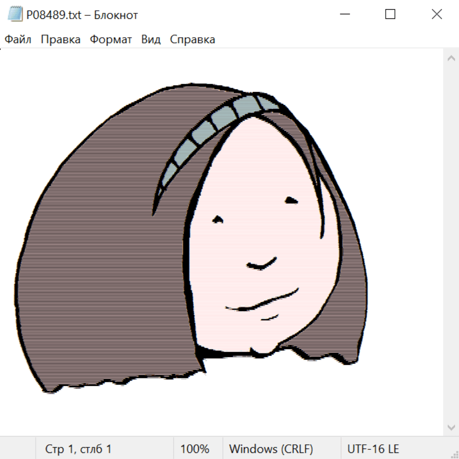The width and height of the screenshot is (459, 459).
Task: Maximize the Блокнот window
Action: tap(390, 14)
